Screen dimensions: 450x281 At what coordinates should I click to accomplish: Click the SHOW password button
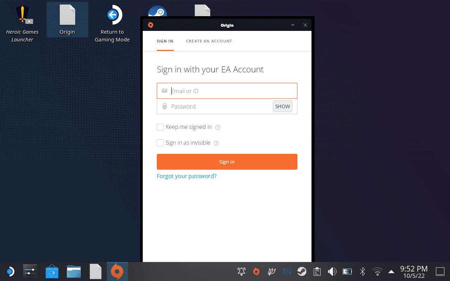pos(283,106)
